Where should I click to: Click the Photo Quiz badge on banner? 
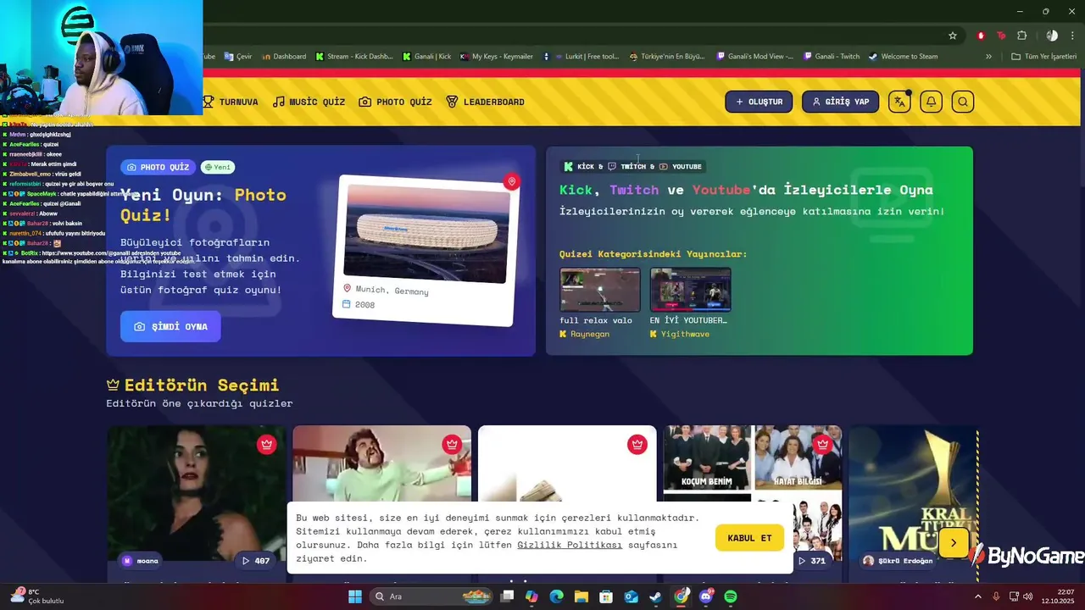click(158, 167)
